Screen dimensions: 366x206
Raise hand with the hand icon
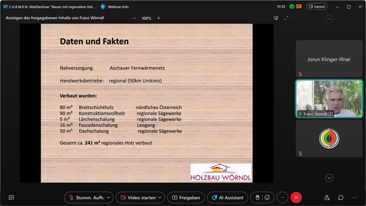[257, 198]
